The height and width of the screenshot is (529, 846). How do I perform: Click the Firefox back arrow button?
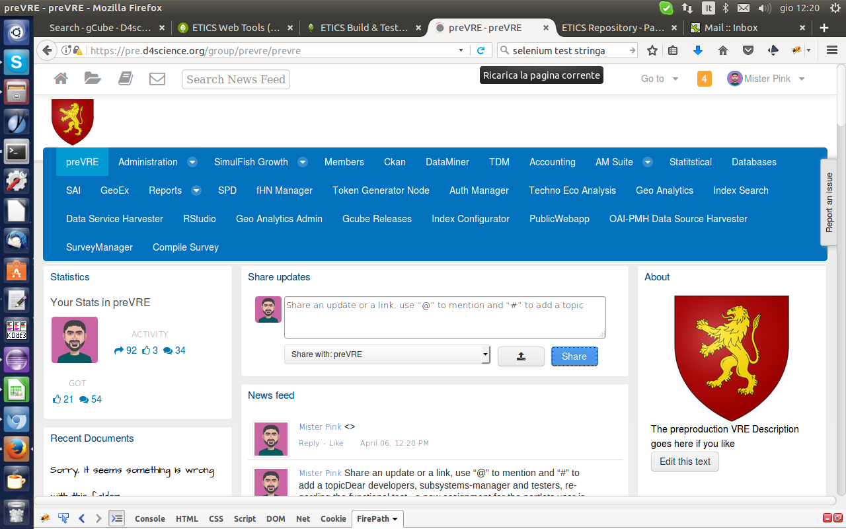(46, 50)
